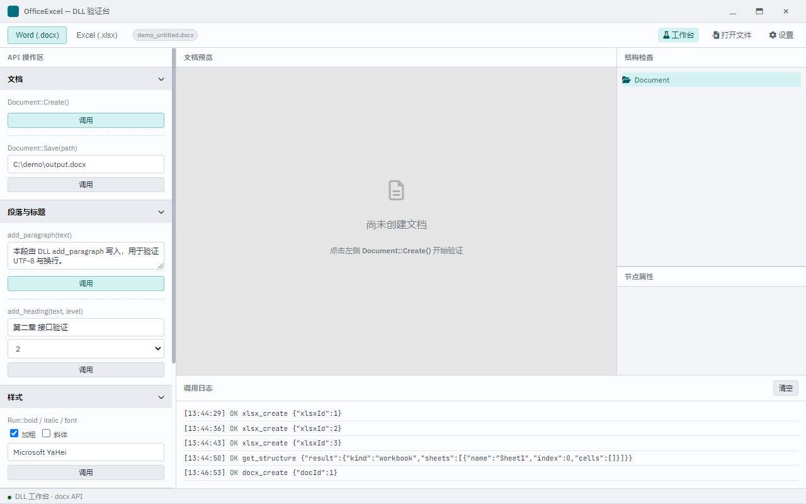Invoke add_heading 调用 button
Image resolution: width=806 pixels, height=504 pixels.
point(86,370)
